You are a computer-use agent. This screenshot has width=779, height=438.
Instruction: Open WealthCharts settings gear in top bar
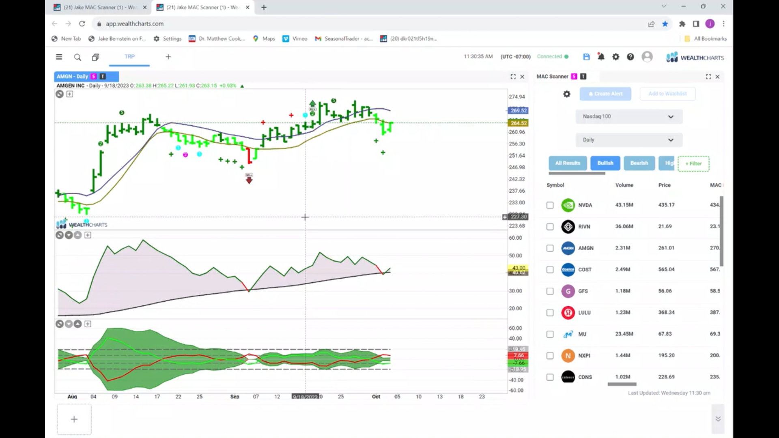[616, 57]
